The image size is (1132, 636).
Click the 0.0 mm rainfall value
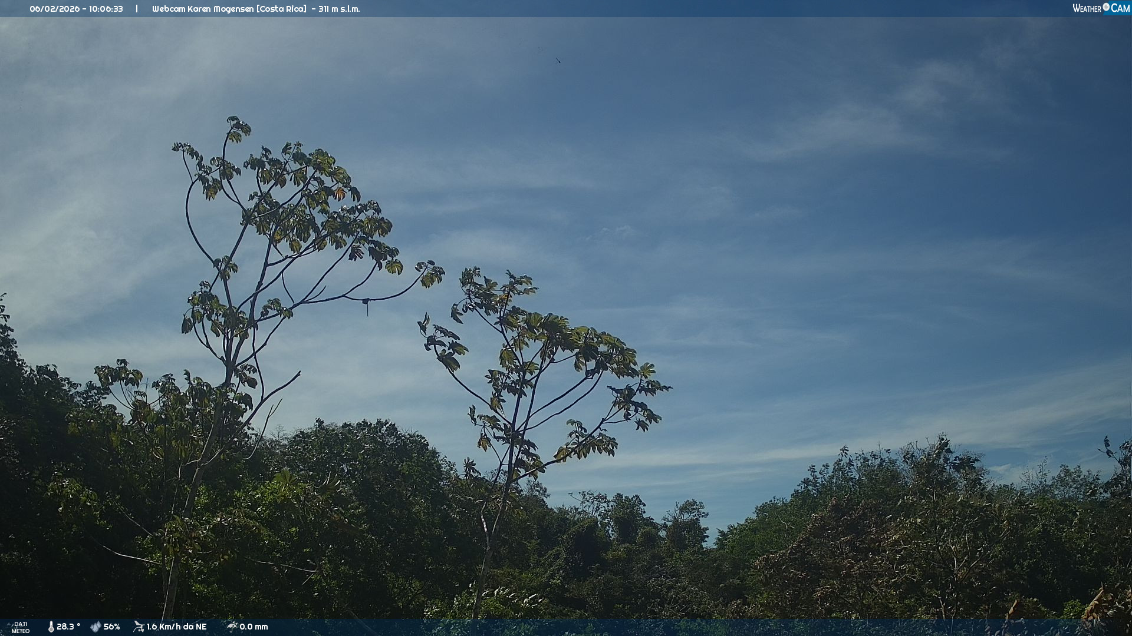[x=254, y=627]
